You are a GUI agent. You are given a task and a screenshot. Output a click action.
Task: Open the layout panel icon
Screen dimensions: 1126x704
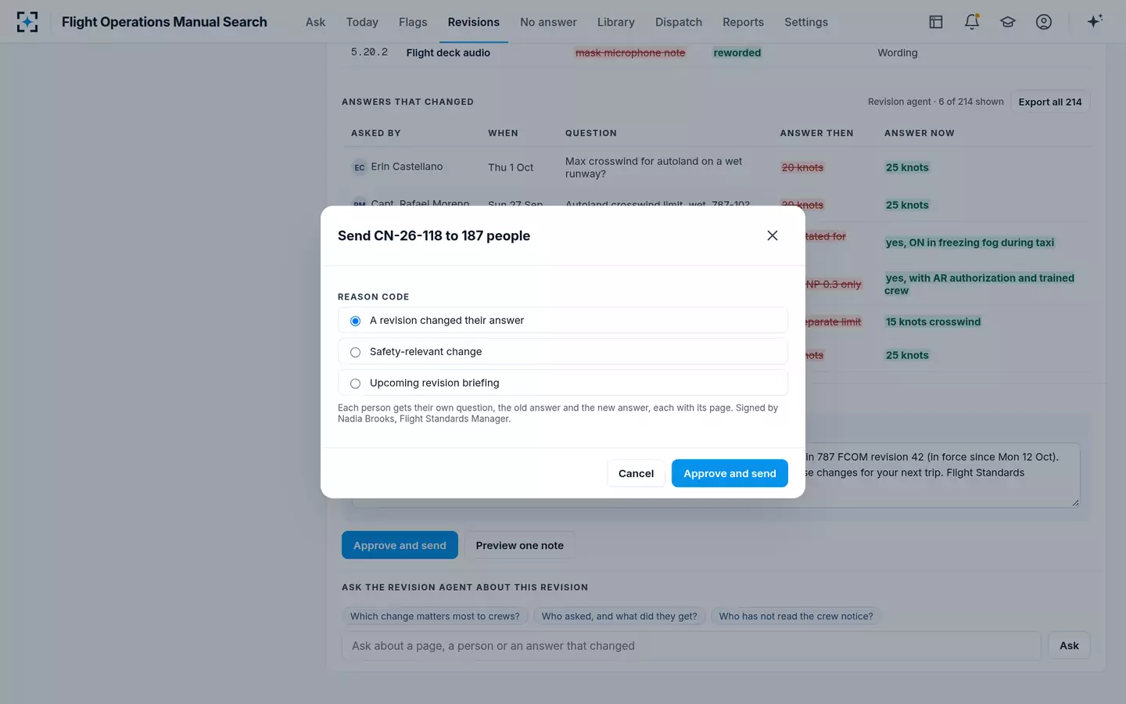click(936, 22)
